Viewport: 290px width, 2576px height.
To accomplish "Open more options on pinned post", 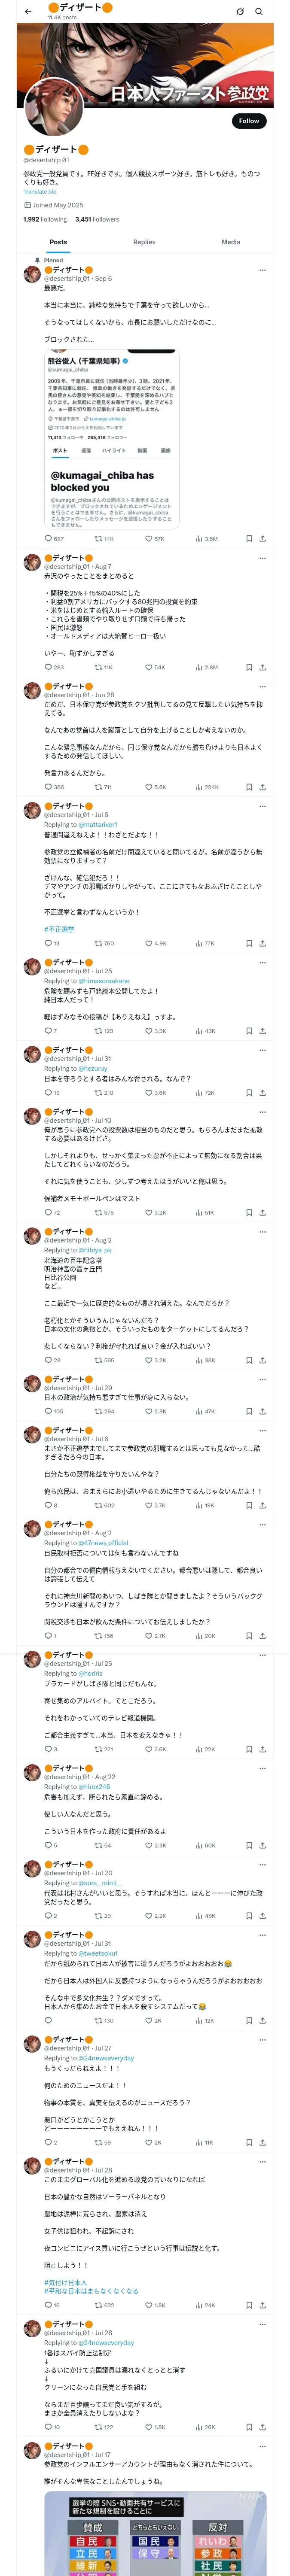I will point(262,270).
